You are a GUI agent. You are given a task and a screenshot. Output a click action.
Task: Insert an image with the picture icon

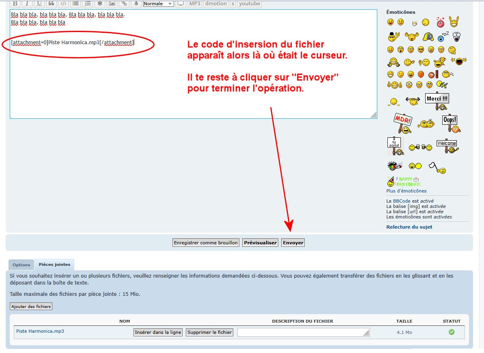click(x=112, y=4)
